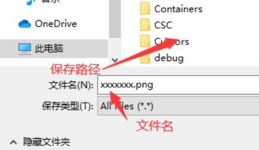This screenshot has height=150, width=259.
Task: Select 此电脑 in the navigation pane
Action: (54, 49)
